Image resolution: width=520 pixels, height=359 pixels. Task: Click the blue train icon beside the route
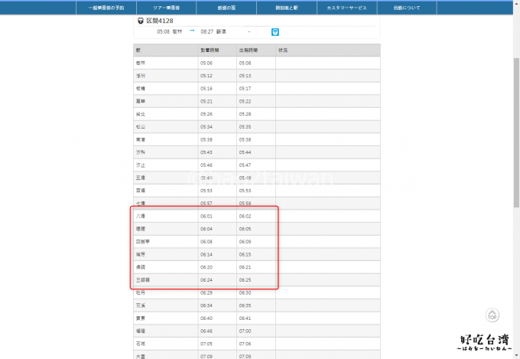tap(275, 31)
